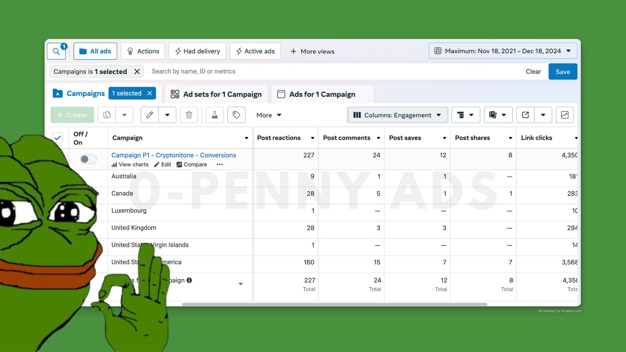Click Compare link under campaign name

(x=192, y=165)
